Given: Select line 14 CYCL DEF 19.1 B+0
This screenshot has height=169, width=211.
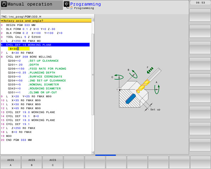Looking at the screenshot, I should tap(20, 116).
